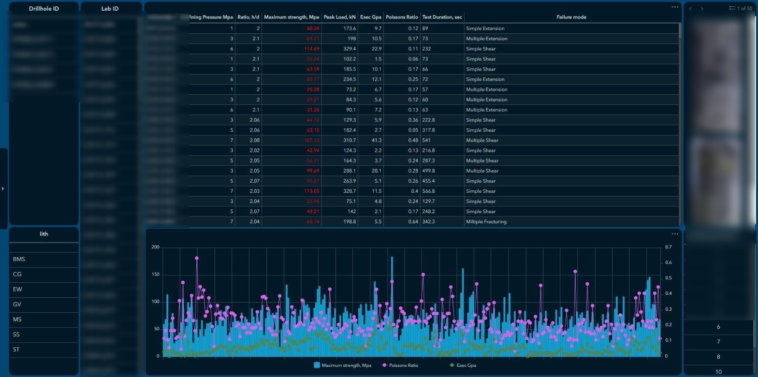Click the 0.64 Poissons Ratio cell
This screenshot has height=377, width=758.
(402, 222)
